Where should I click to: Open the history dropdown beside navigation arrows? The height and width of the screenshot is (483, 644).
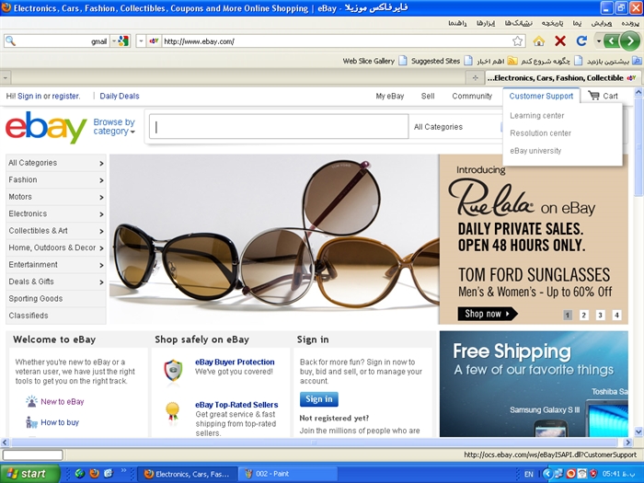(x=598, y=41)
